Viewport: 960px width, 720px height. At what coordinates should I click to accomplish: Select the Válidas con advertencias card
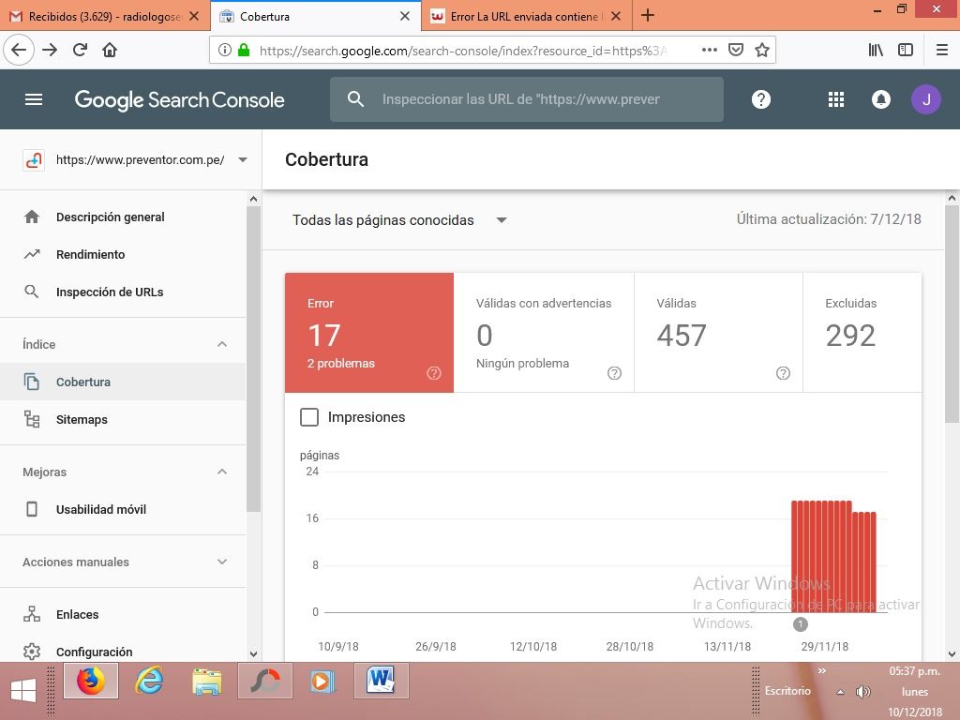[x=544, y=333]
